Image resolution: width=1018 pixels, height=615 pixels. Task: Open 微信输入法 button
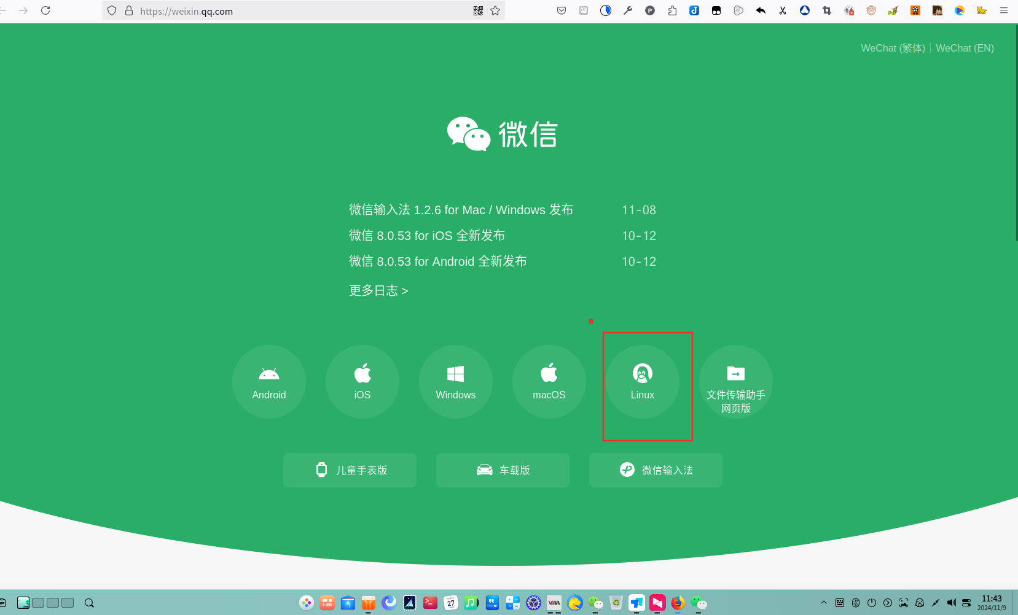click(x=656, y=470)
